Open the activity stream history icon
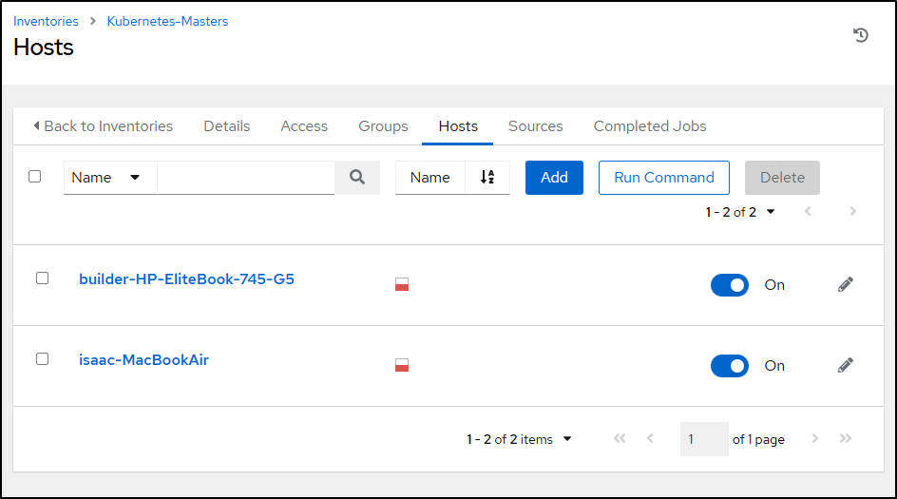897x499 pixels. click(x=860, y=36)
